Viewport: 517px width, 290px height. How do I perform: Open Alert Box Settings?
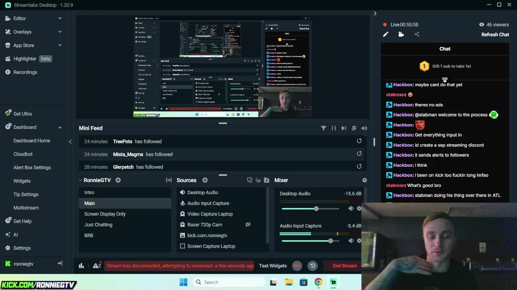(x=32, y=168)
